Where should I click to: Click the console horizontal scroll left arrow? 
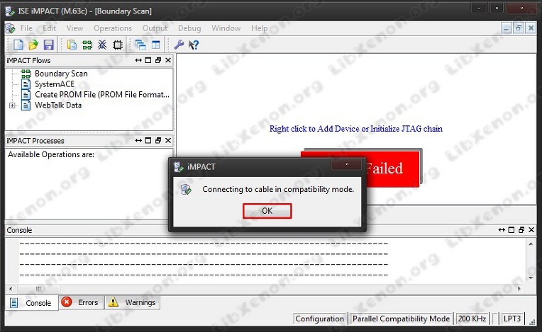tap(11, 289)
